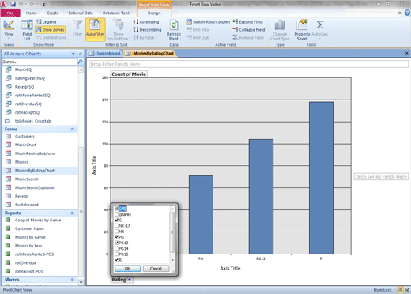This screenshot has height=294, width=411.
Task: Open the MovieSQ query
Action: 23,70
